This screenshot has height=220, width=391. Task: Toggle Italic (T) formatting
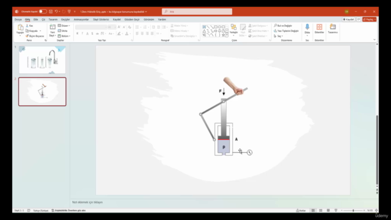tap(82, 34)
